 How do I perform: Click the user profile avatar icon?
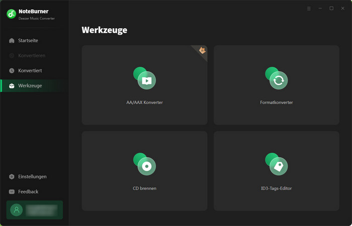pos(17,210)
